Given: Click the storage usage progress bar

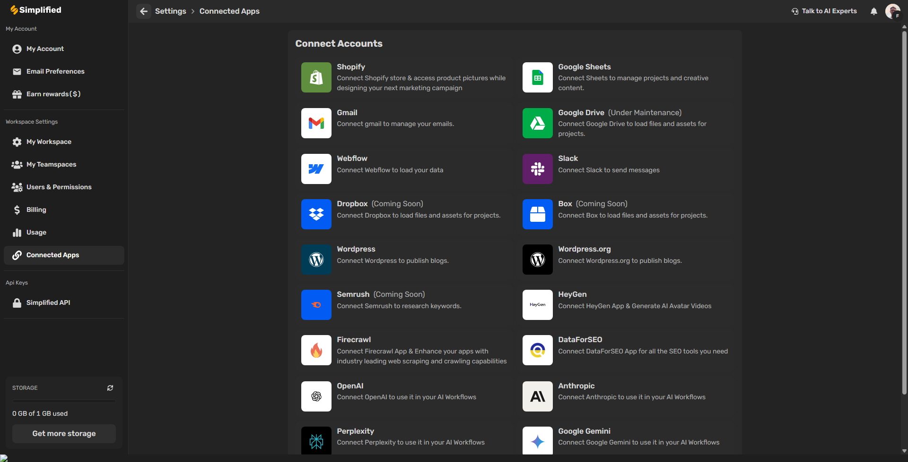Looking at the screenshot, I should click(x=64, y=402).
